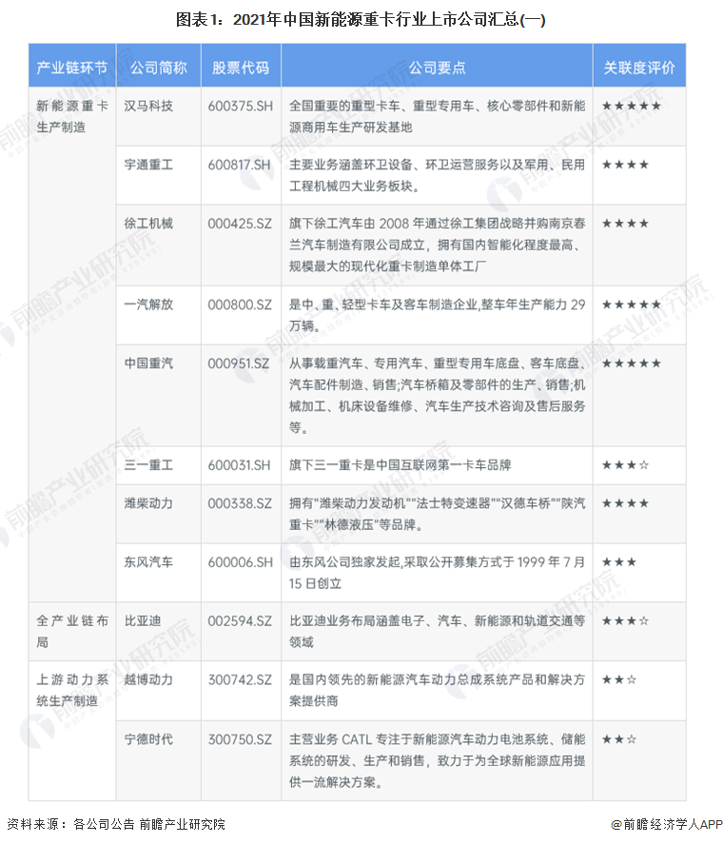Click company name 宇通重工
723x844 pixels.
[148, 165]
